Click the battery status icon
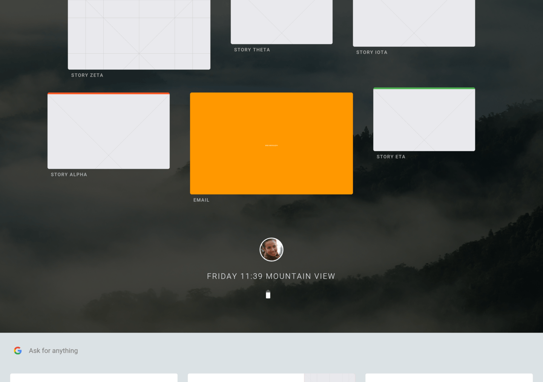Screen dimensions: 543x382 268,294
